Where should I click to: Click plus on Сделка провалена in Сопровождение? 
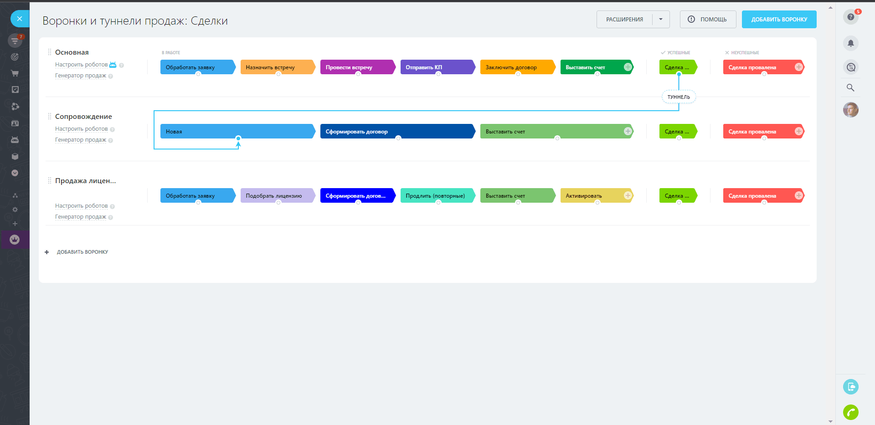798,131
